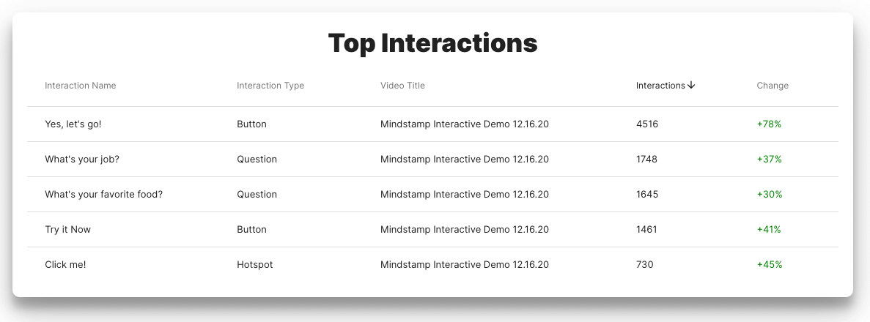Viewport: 870px width, 322px height.
Task: Click the +78% change value
Action: [769, 124]
